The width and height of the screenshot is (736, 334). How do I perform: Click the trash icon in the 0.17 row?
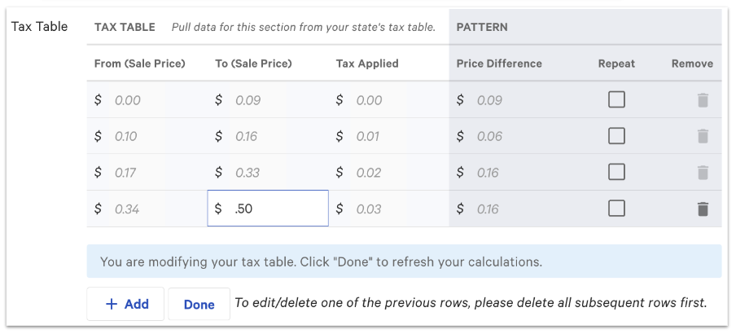click(703, 173)
